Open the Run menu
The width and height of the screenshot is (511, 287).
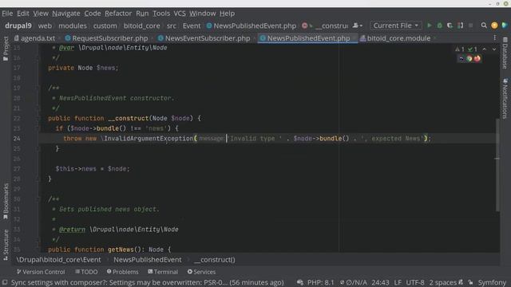click(142, 14)
